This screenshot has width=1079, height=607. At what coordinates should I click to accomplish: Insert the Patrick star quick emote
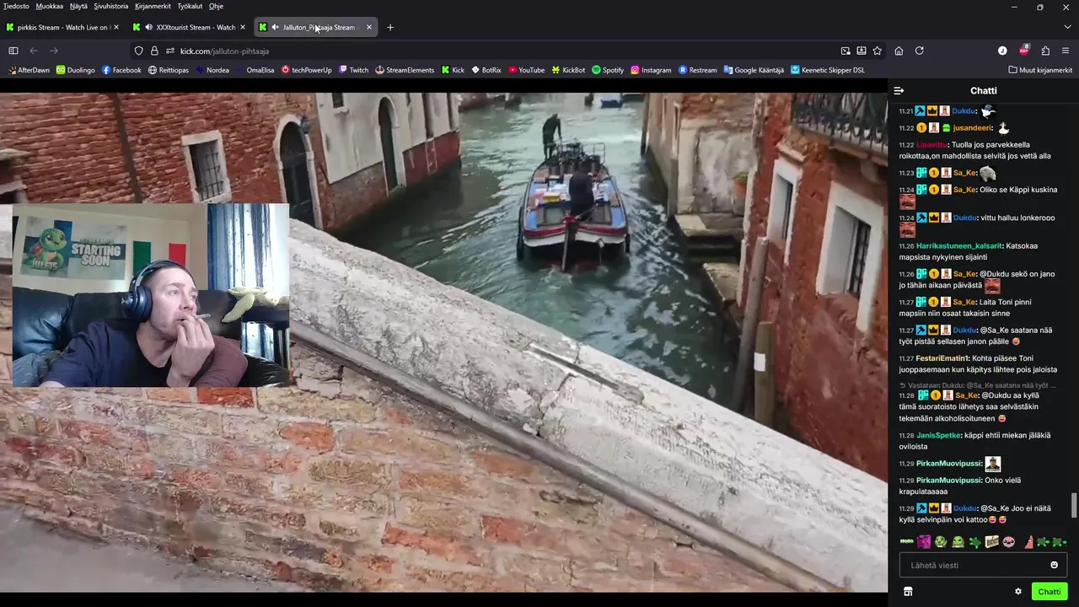[x=1029, y=541]
